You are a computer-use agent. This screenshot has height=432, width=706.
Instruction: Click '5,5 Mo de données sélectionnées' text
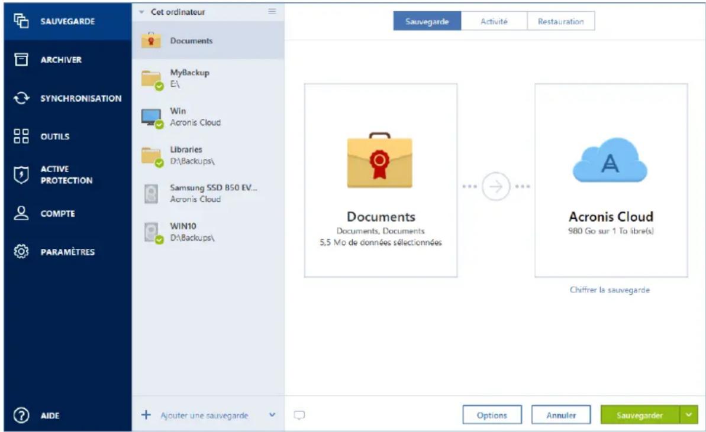[x=381, y=243]
